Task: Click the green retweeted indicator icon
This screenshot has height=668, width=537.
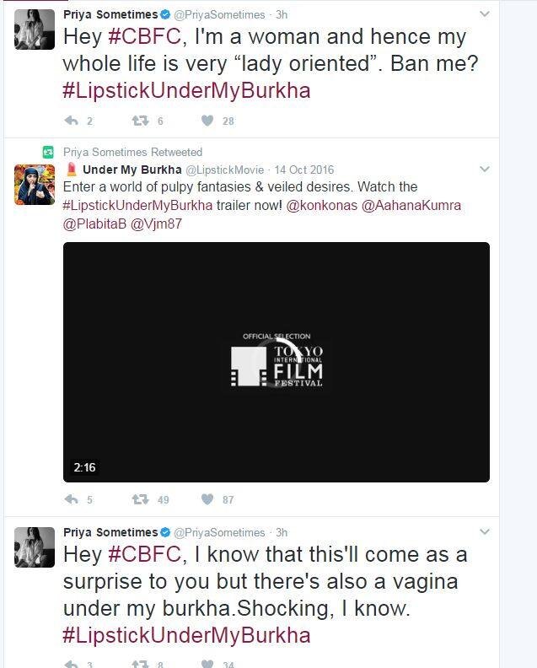Action: (48, 152)
